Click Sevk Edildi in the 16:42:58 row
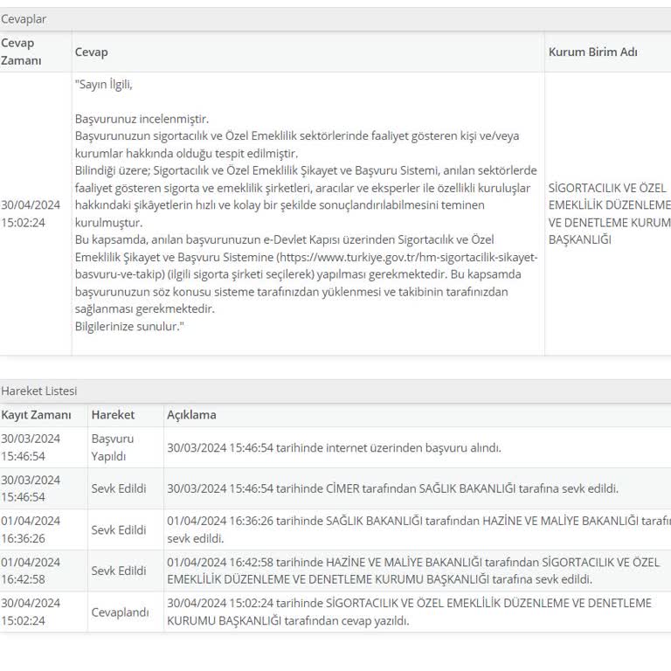The height and width of the screenshot is (671, 671). 119,571
